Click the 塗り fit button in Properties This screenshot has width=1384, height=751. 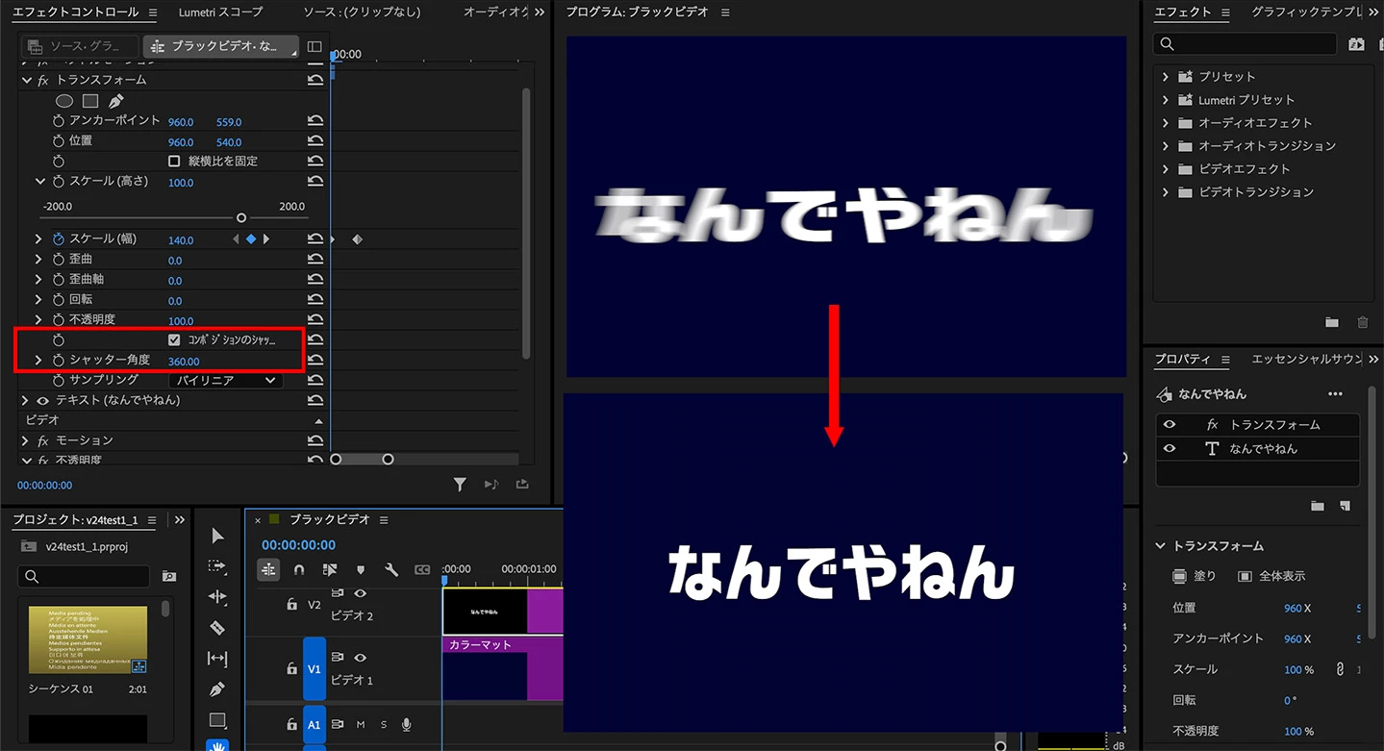(x=1195, y=576)
